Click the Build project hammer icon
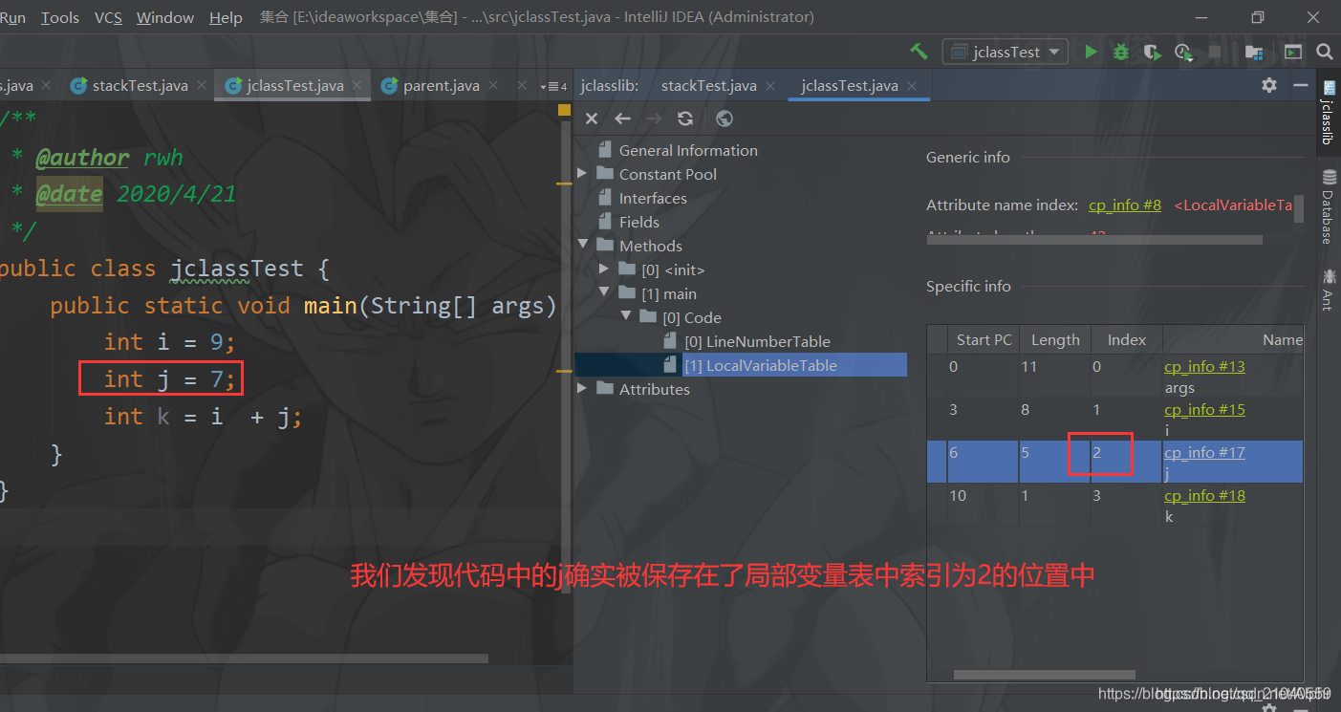The image size is (1341, 712). [x=919, y=53]
